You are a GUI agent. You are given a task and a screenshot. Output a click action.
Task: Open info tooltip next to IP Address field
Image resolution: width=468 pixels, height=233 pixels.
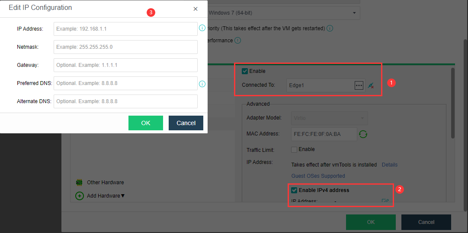pos(202,28)
